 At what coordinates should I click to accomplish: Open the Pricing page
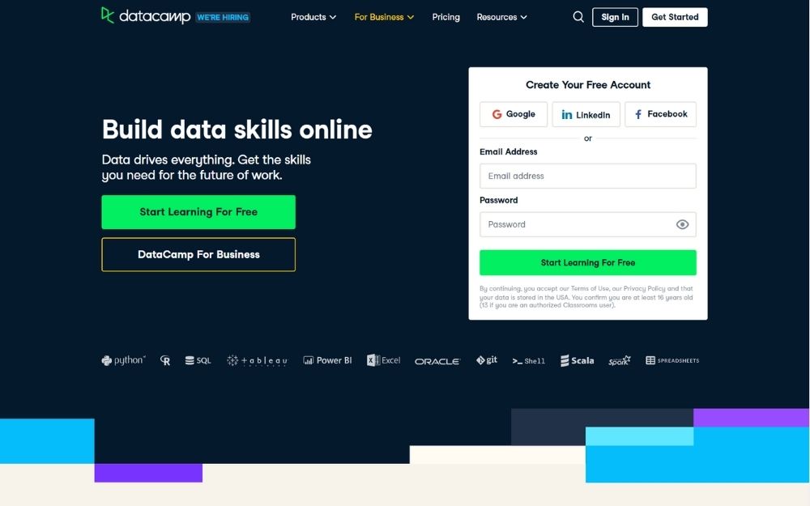[446, 17]
